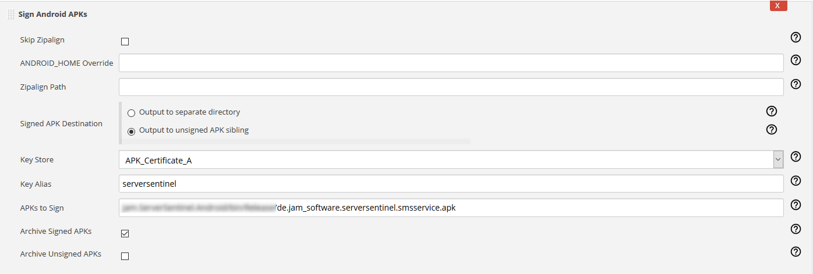813x274 pixels.
Task: Open help for unsigned APK sibling option
Action: pos(772,129)
